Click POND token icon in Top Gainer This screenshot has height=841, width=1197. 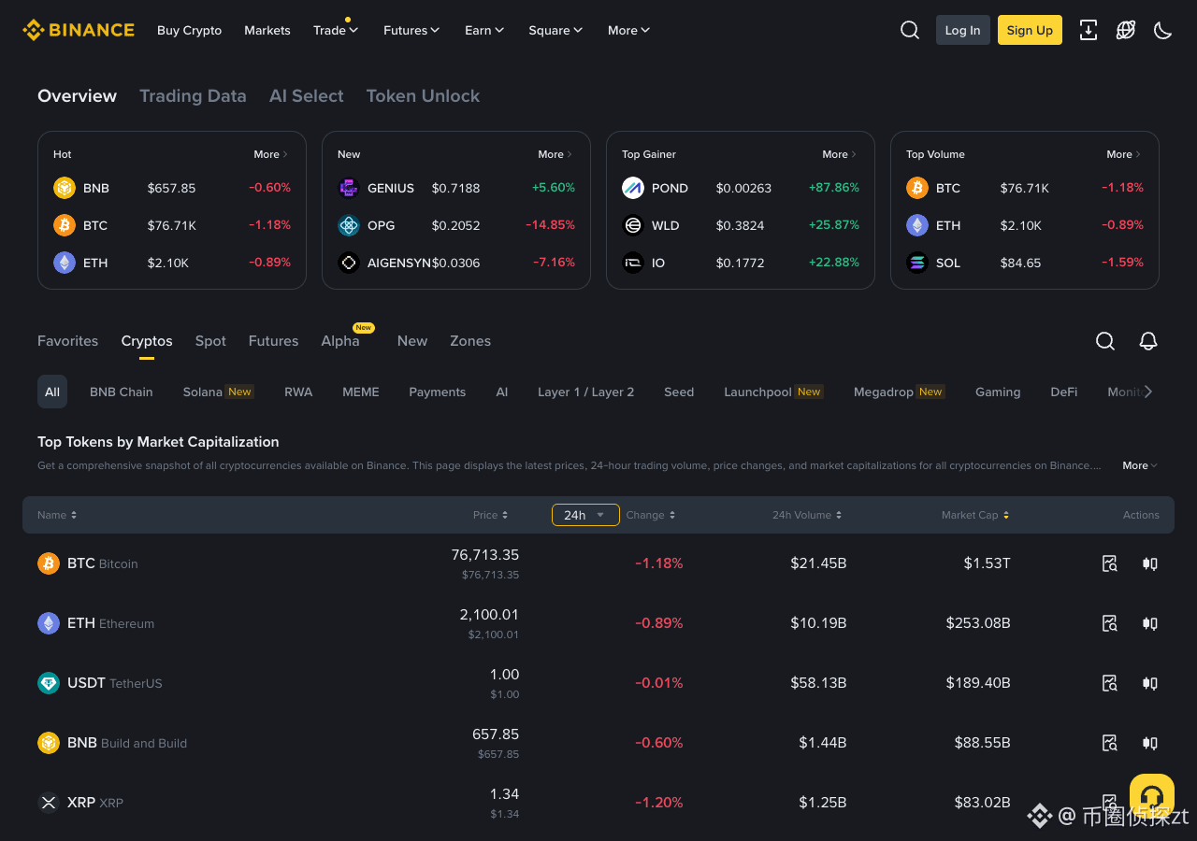click(x=633, y=188)
